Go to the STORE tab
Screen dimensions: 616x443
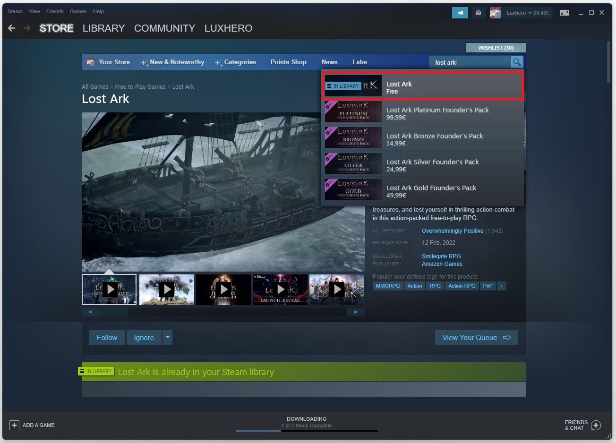click(57, 28)
